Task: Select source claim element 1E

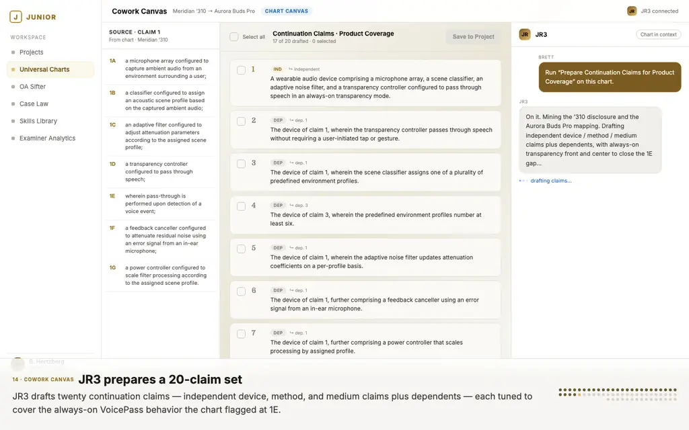Action: [160, 204]
